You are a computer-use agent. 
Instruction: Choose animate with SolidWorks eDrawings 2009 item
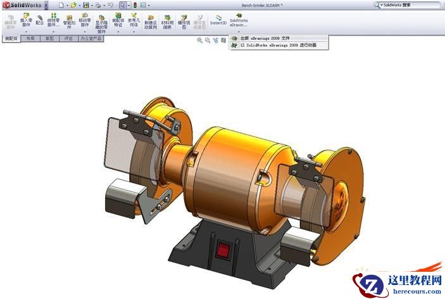coord(279,45)
